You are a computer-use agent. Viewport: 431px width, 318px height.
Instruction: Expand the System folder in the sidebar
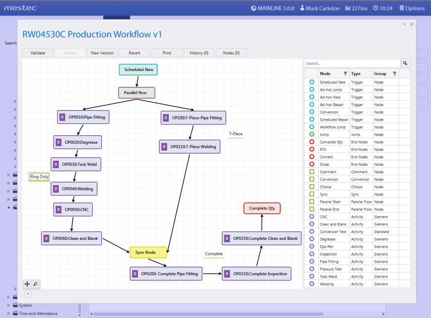pos(8,305)
